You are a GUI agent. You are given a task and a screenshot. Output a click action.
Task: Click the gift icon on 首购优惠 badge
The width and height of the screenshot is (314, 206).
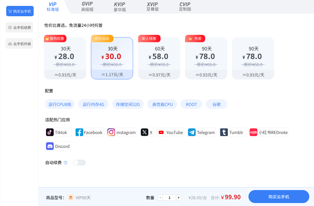(47, 39)
